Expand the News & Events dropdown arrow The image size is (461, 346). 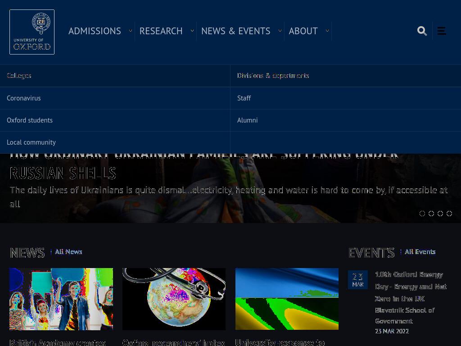pos(280,31)
